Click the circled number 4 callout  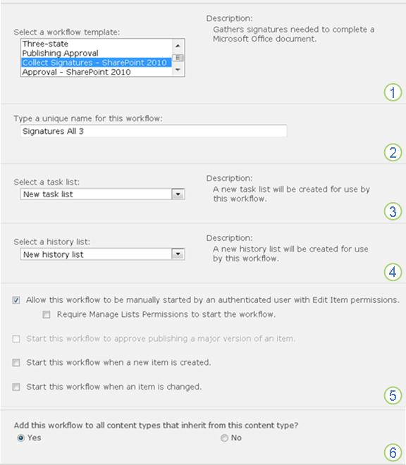click(x=393, y=272)
